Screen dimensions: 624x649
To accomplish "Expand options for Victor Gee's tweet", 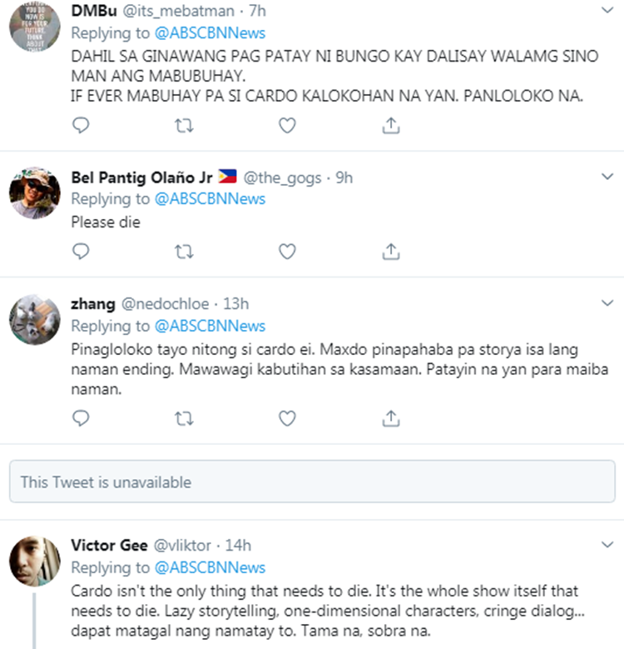I will (607, 545).
